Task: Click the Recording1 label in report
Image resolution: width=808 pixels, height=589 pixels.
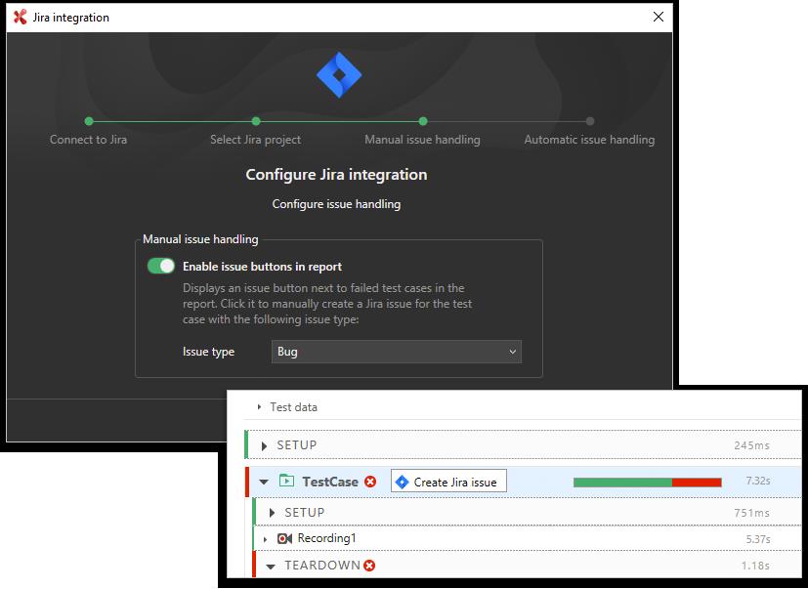Action: [326, 538]
